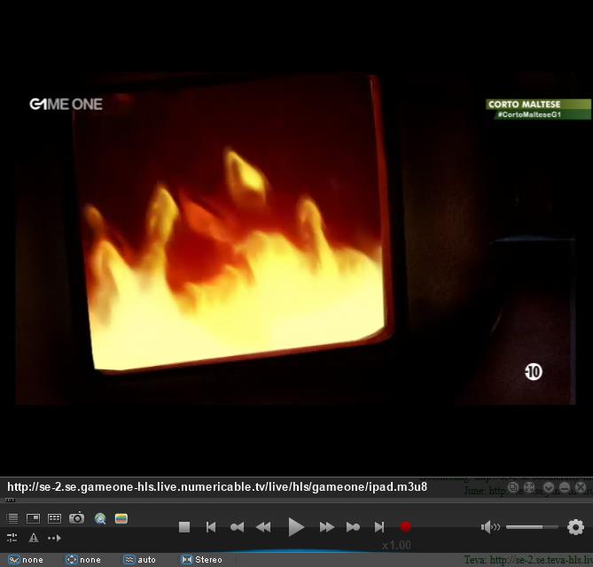Open the colorful TV guide icon
593x567 pixels.
(x=121, y=518)
